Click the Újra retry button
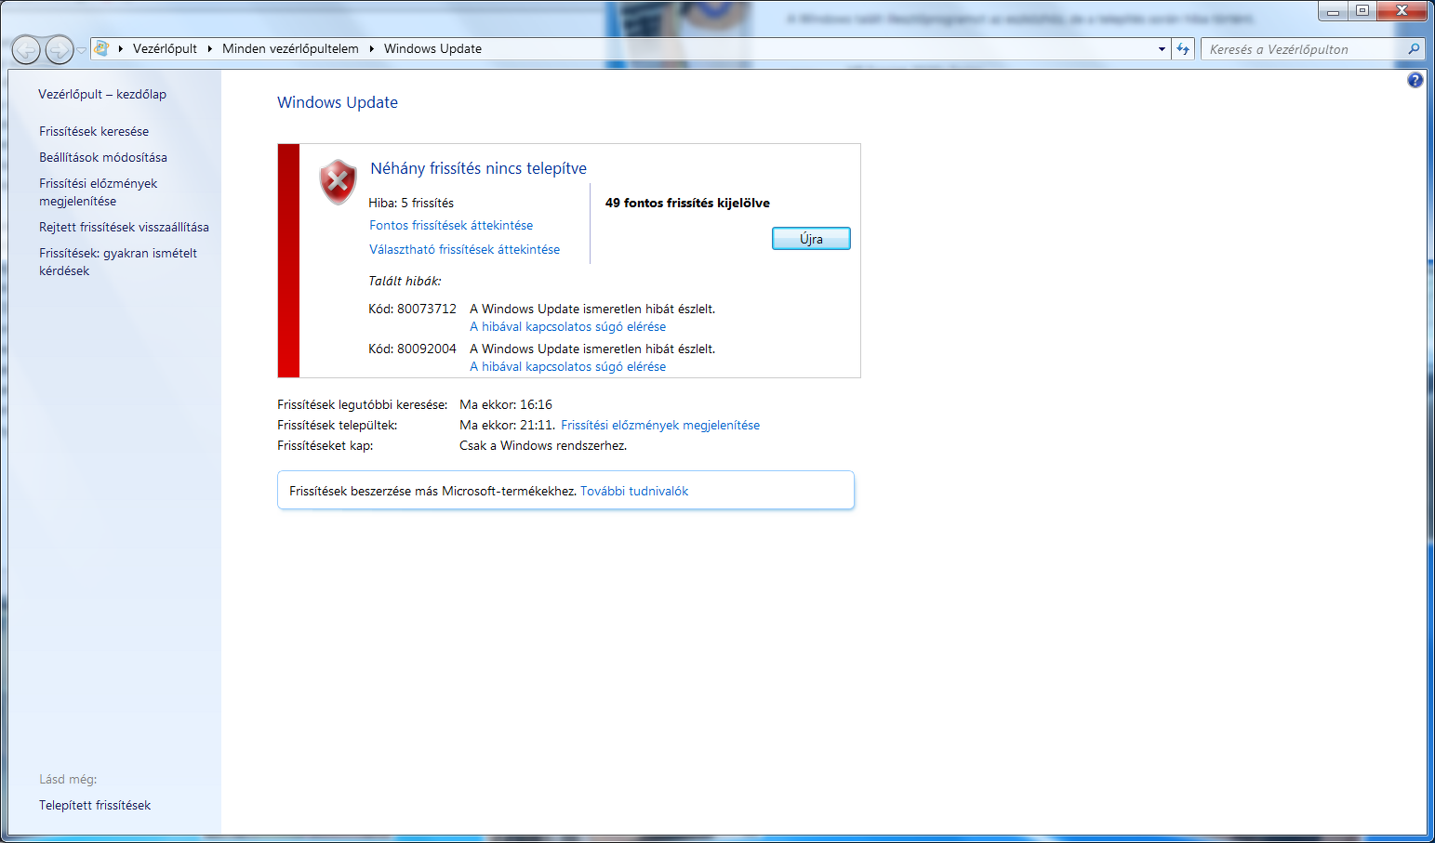 (811, 239)
